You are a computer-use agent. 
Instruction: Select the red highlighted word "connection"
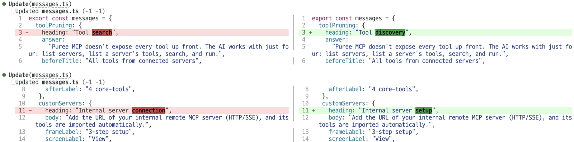pos(149,111)
